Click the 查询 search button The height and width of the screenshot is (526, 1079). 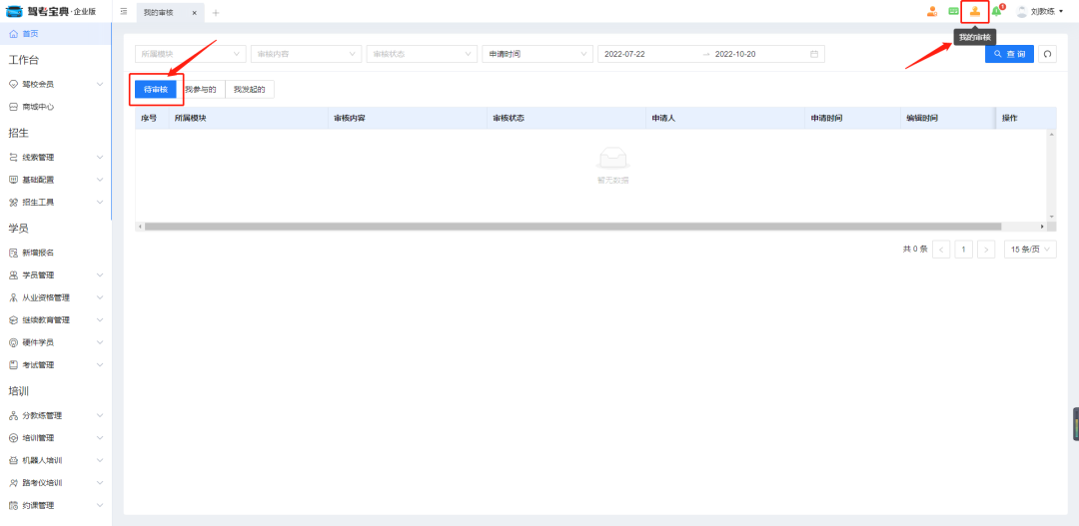[x=1009, y=54]
